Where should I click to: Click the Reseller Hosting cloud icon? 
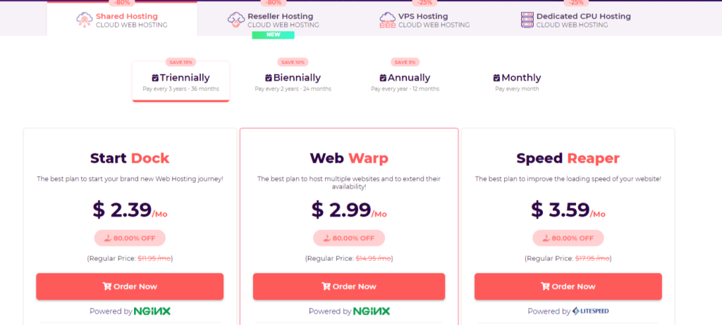[x=236, y=20]
